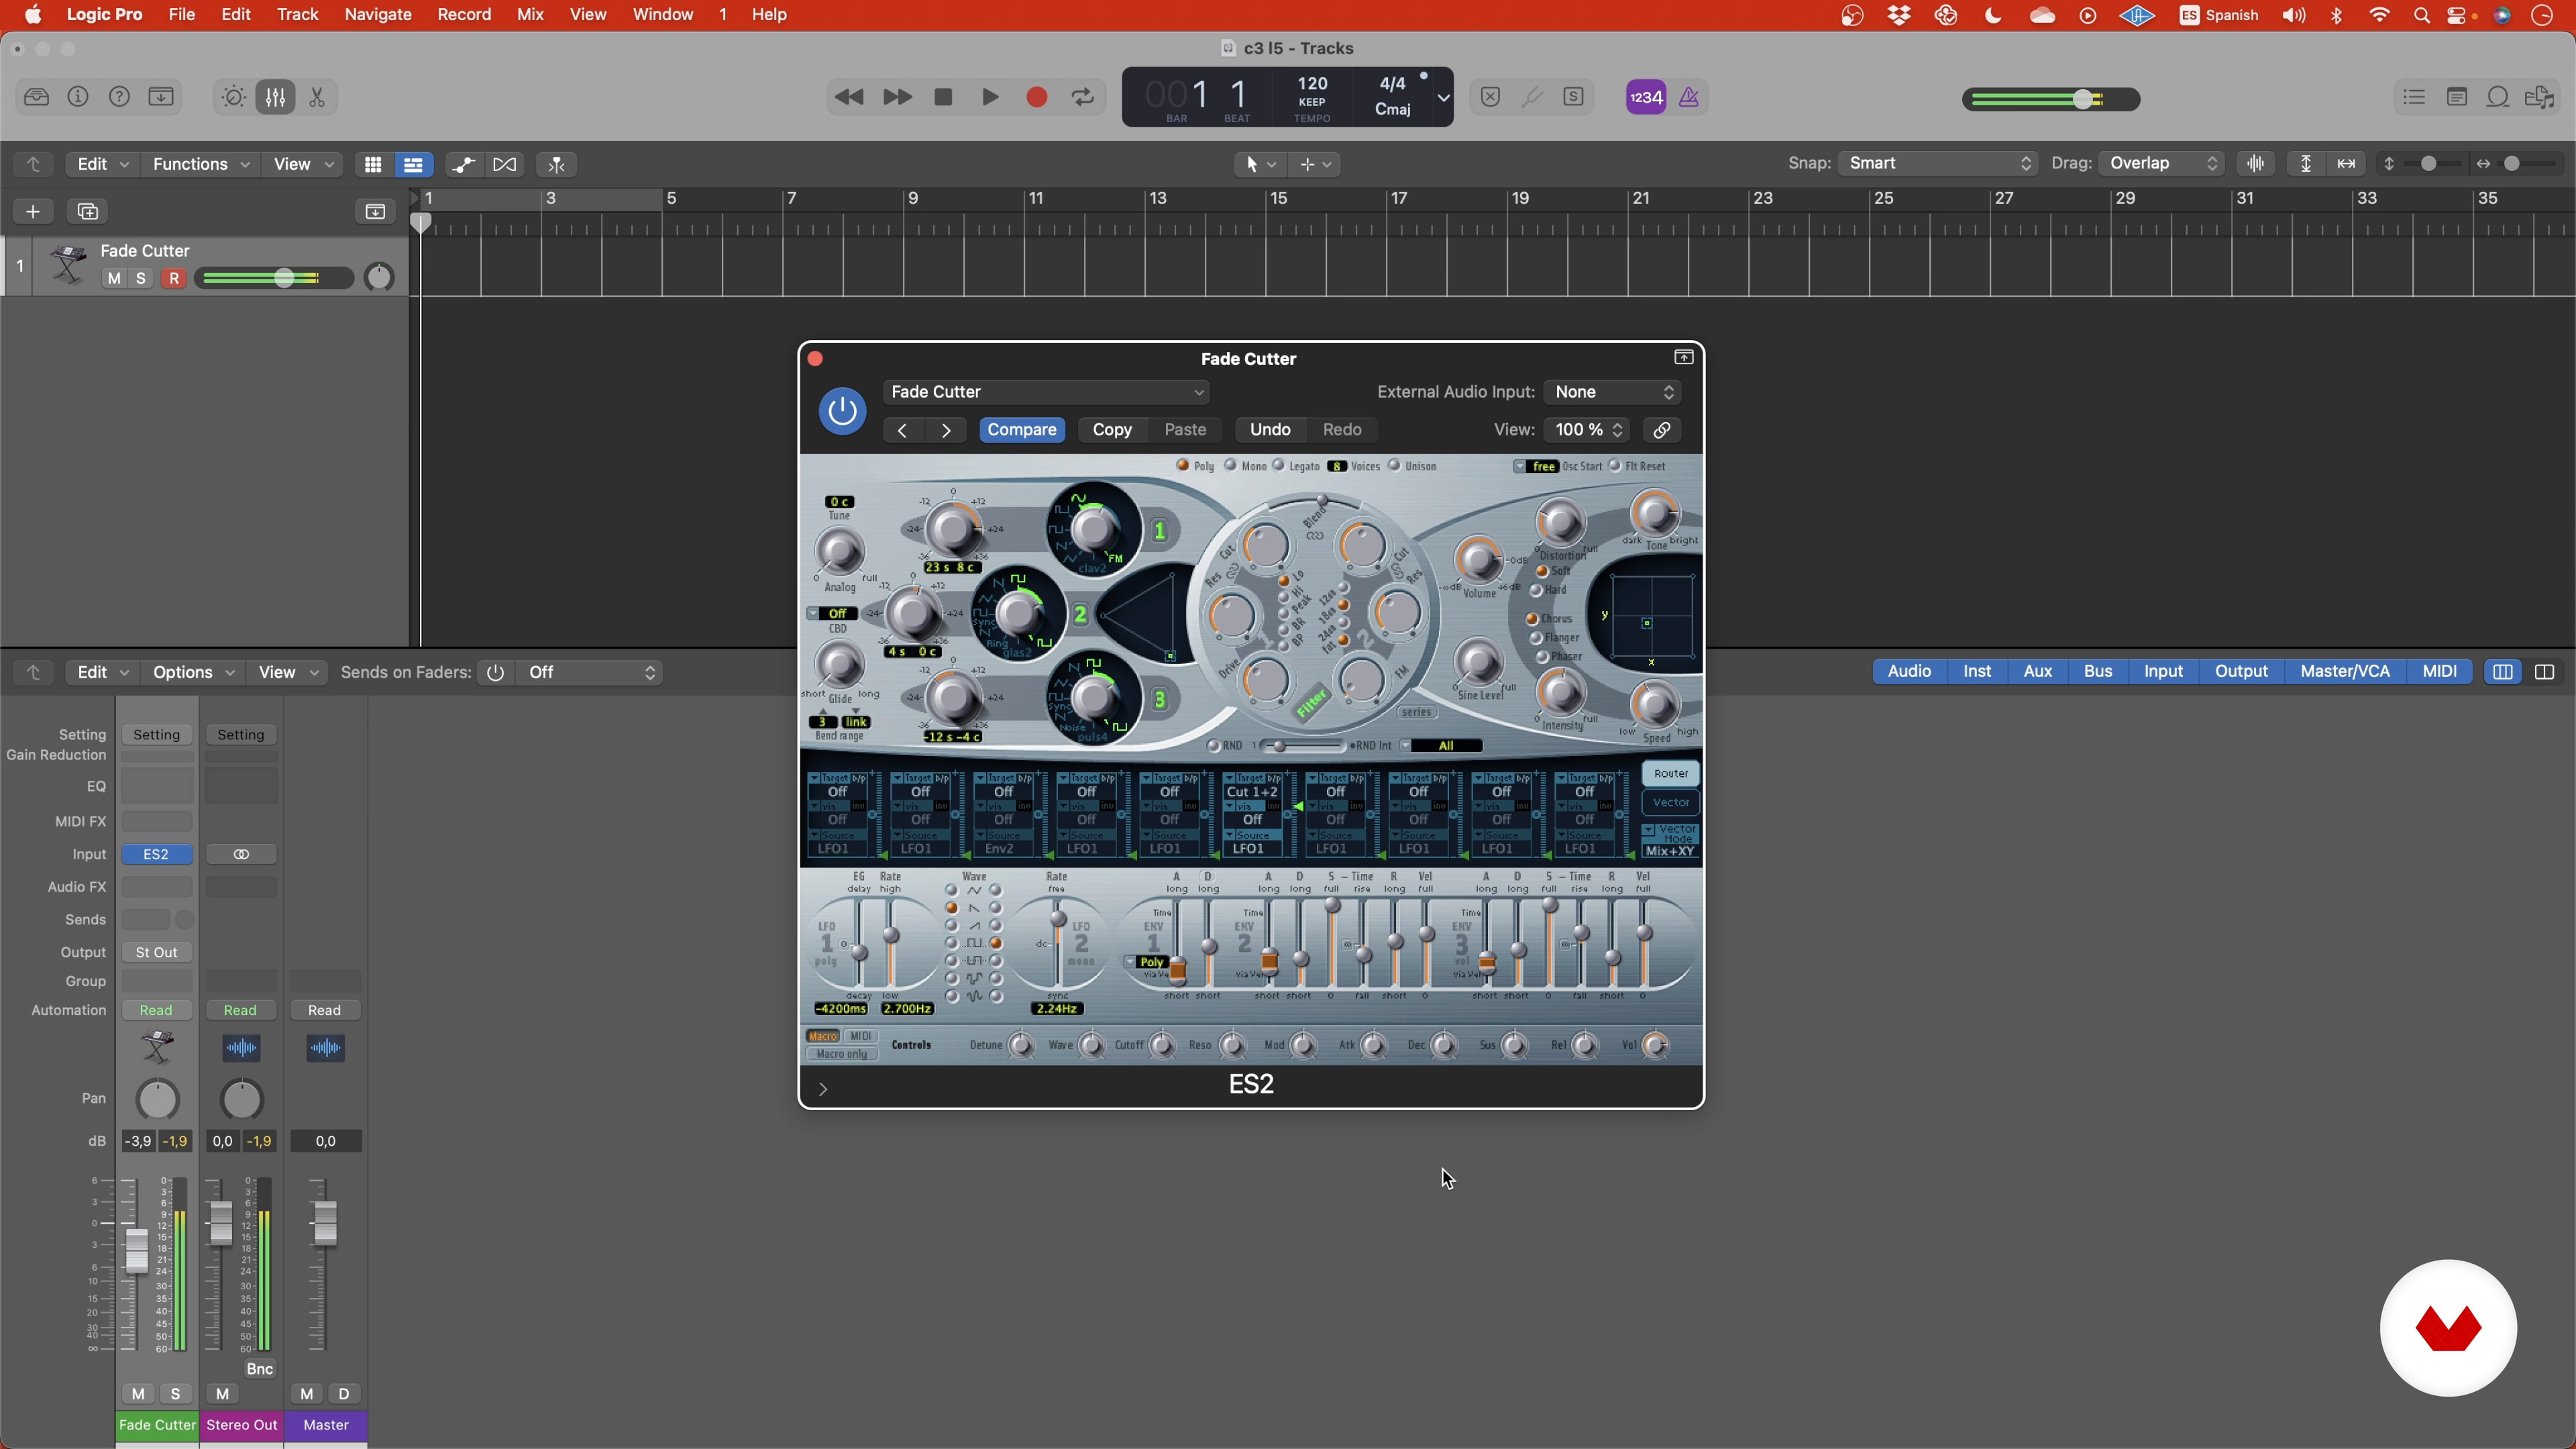Screen dimensions: 2576x1449
Task: Open the Snap Smart dropdown
Action: point(1937,163)
